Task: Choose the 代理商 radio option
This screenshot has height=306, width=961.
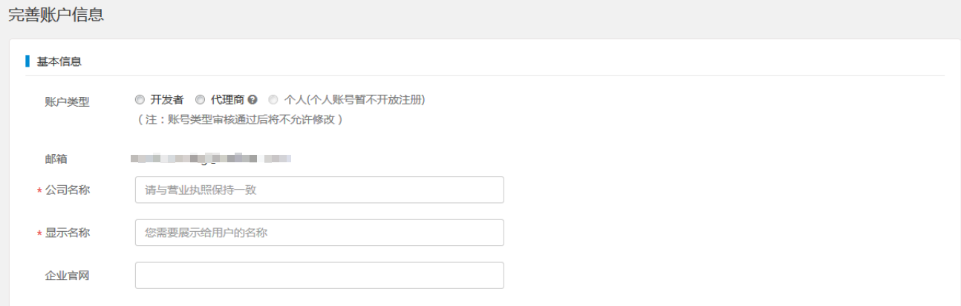Action: 200,99
